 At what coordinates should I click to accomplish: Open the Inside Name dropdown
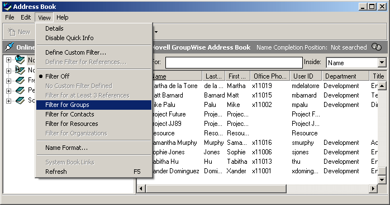click(x=382, y=63)
